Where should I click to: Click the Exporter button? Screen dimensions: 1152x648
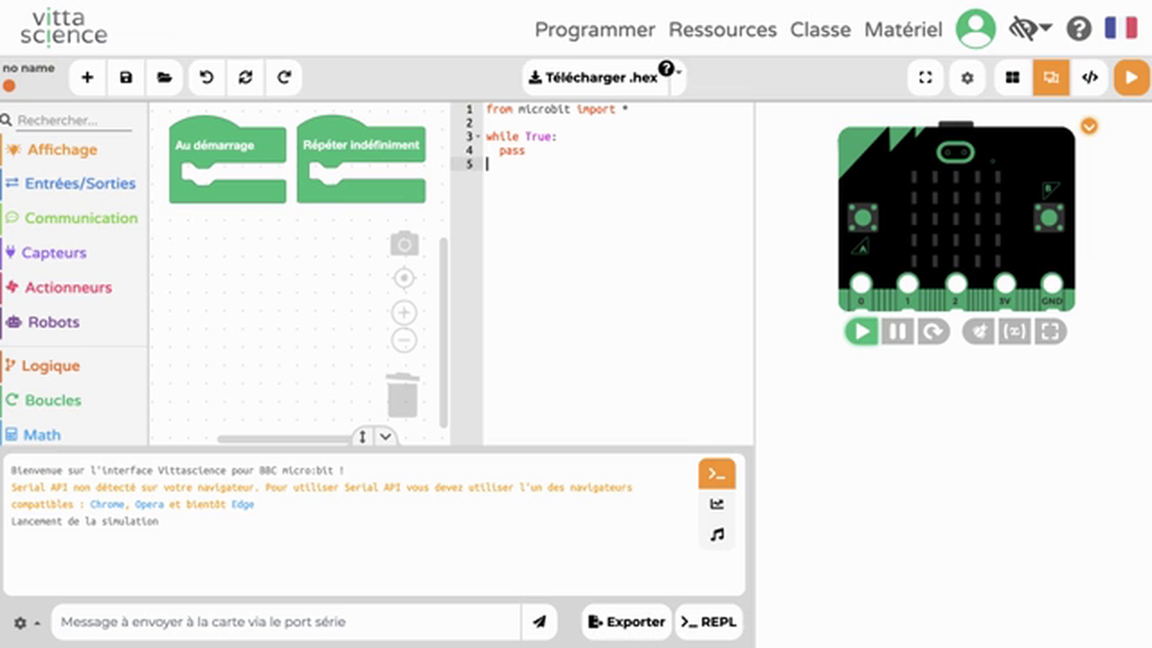tap(626, 621)
